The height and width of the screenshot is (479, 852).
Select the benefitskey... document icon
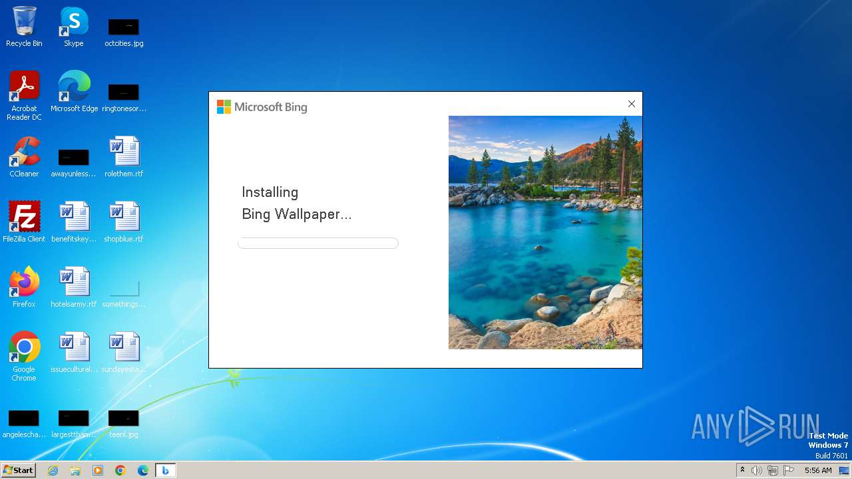(74, 222)
